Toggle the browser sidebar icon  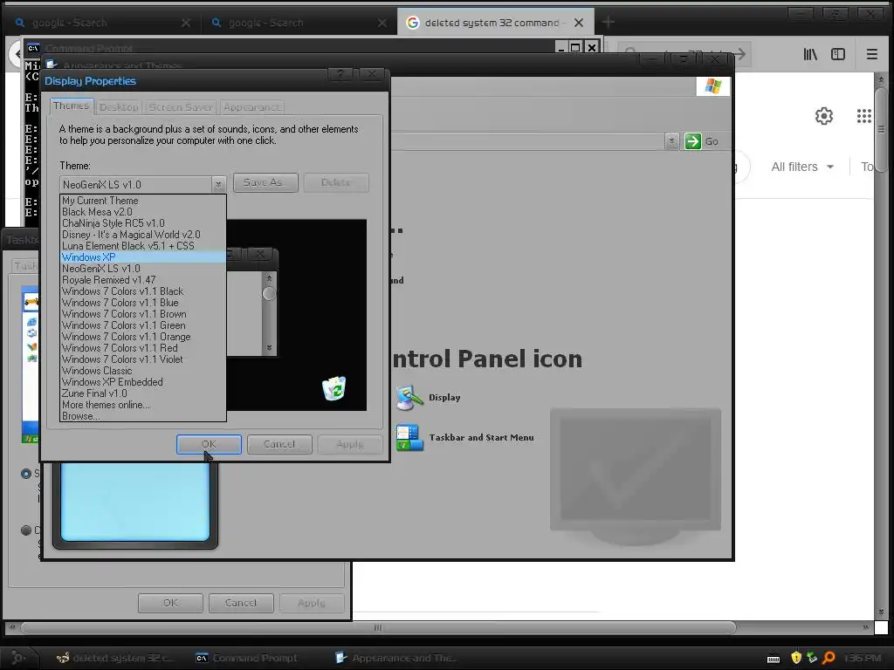coord(837,54)
